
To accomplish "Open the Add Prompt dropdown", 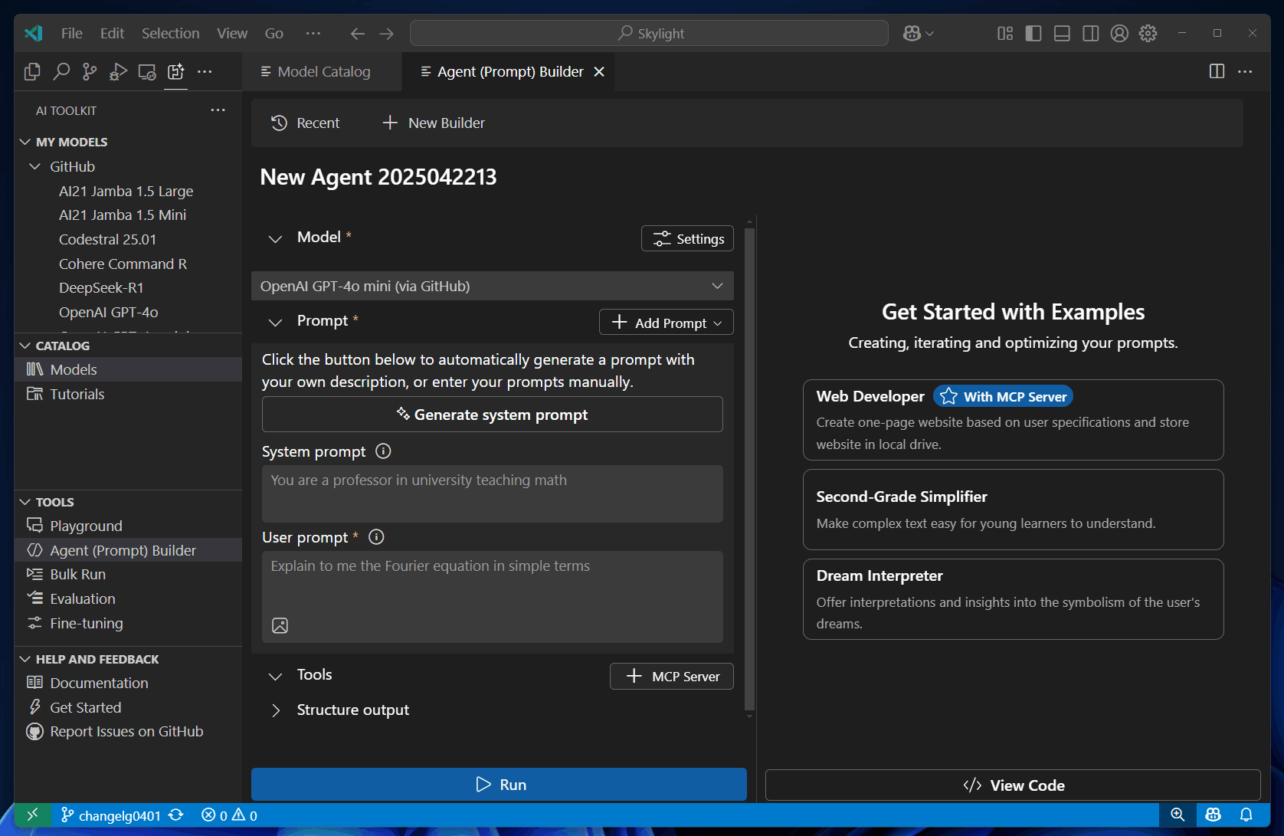I will coord(665,322).
